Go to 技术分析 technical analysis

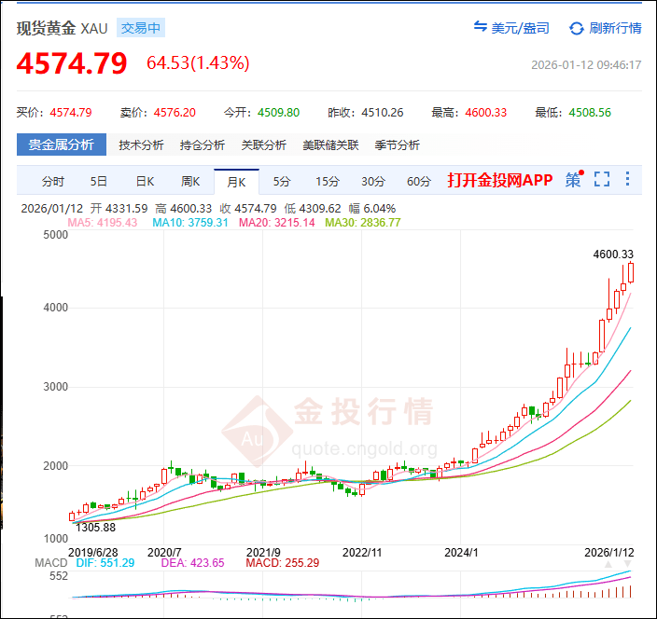141,144
